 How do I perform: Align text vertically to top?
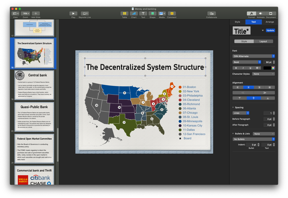tap(240, 98)
